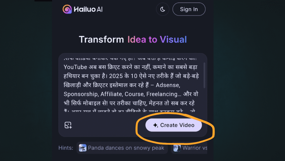Viewport: 285px width, 161px height.
Task: Start generation with the Create Video button
Action: click(174, 125)
